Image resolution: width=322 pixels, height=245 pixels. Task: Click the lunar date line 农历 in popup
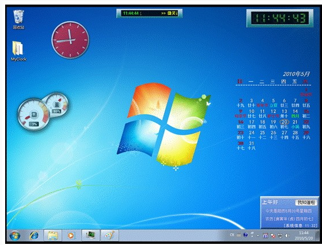click(289, 219)
